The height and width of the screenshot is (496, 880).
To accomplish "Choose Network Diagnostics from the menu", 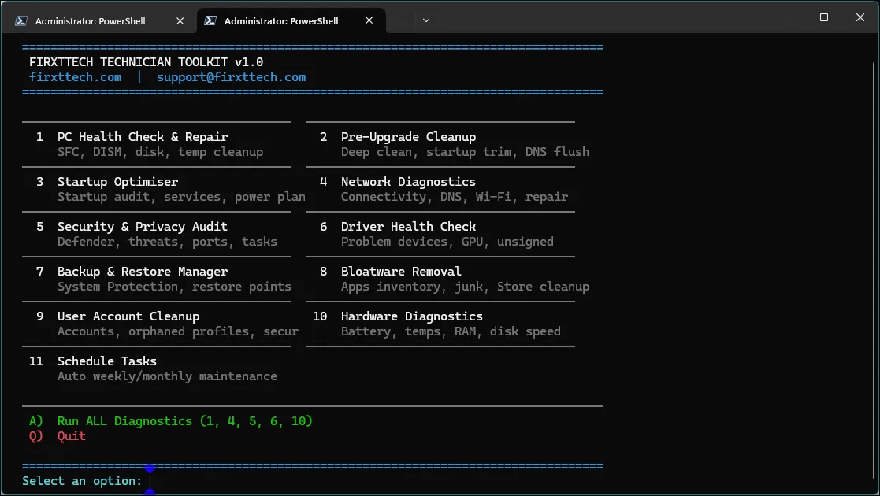I will (408, 181).
